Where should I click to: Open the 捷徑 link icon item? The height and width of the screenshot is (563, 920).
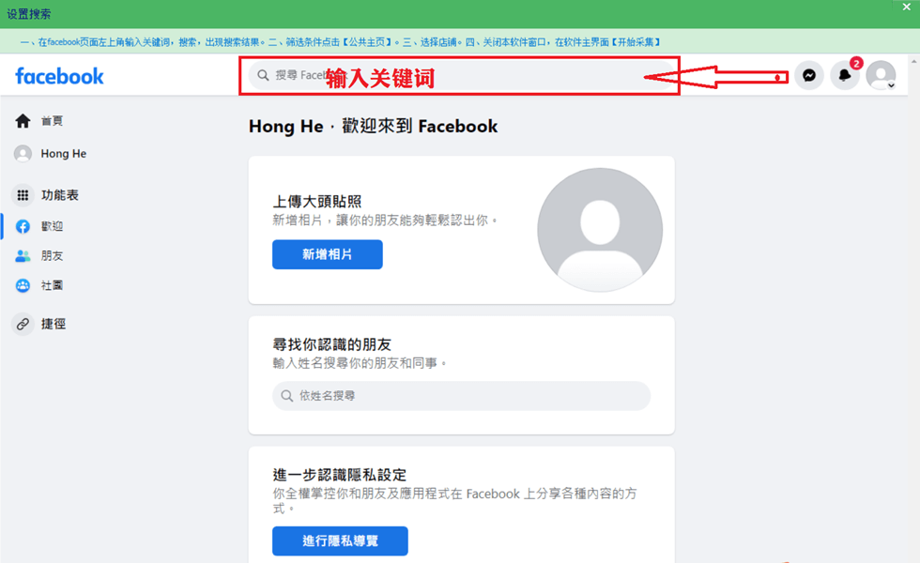coord(23,324)
